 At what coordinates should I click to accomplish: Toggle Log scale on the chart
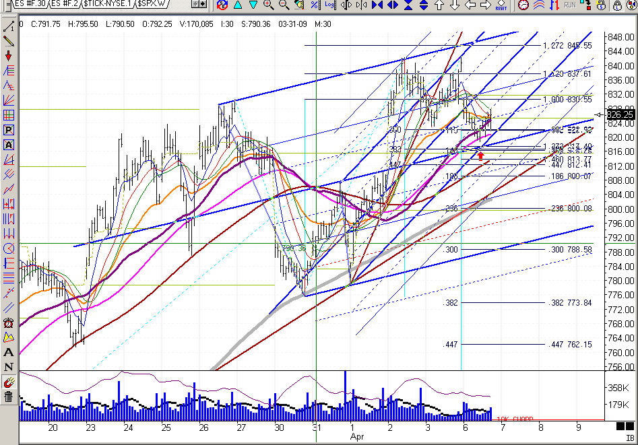coord(329,5)
